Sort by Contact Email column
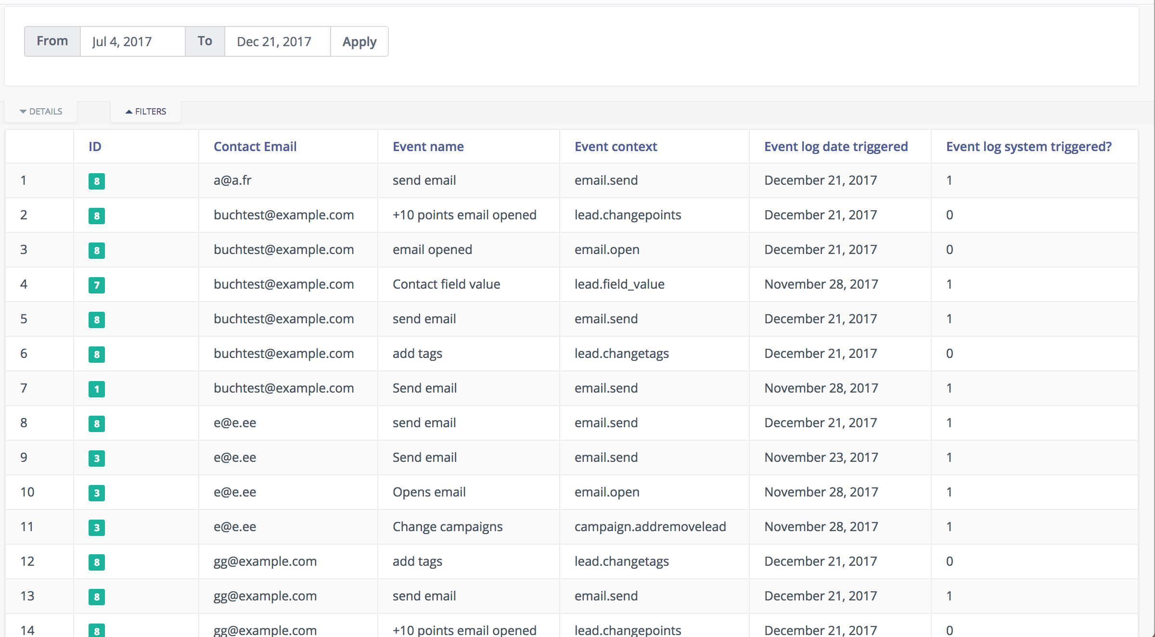1155x637 pixels. 255,146
